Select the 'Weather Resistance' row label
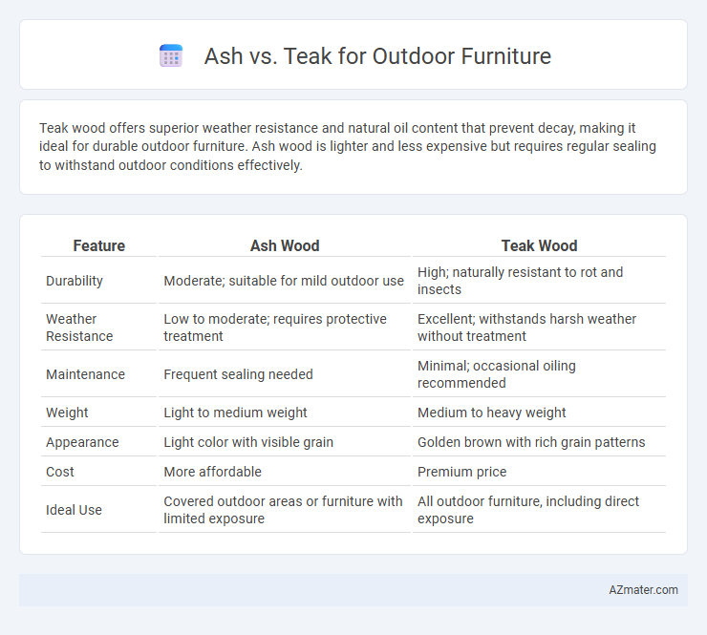707x635 pixels. coord(79,328)
